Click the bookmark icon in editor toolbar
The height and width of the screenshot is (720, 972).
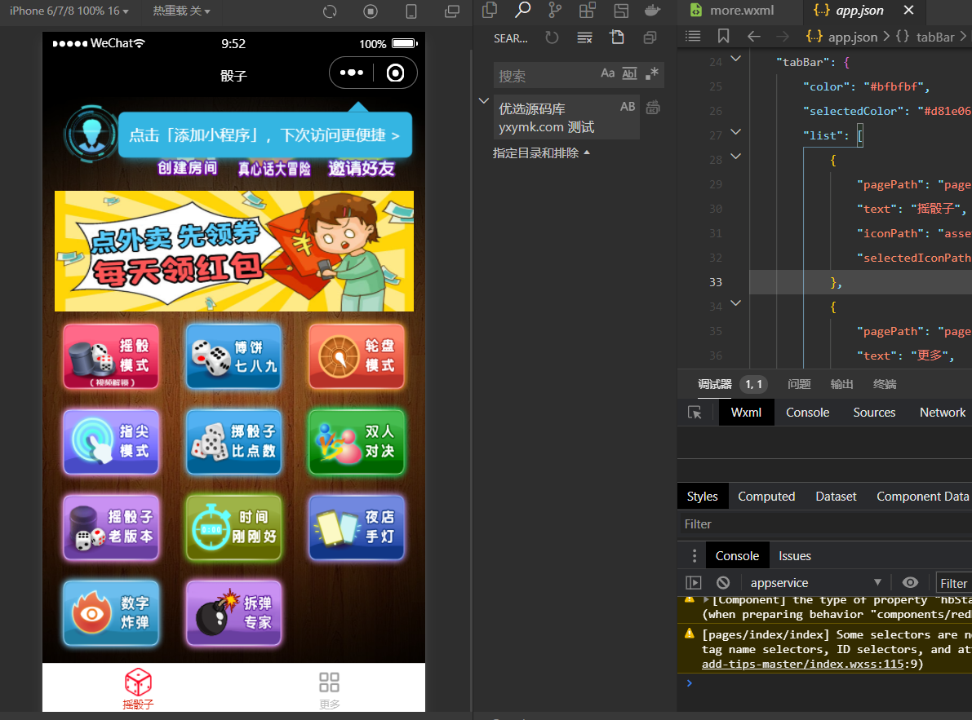coord(723,37)
